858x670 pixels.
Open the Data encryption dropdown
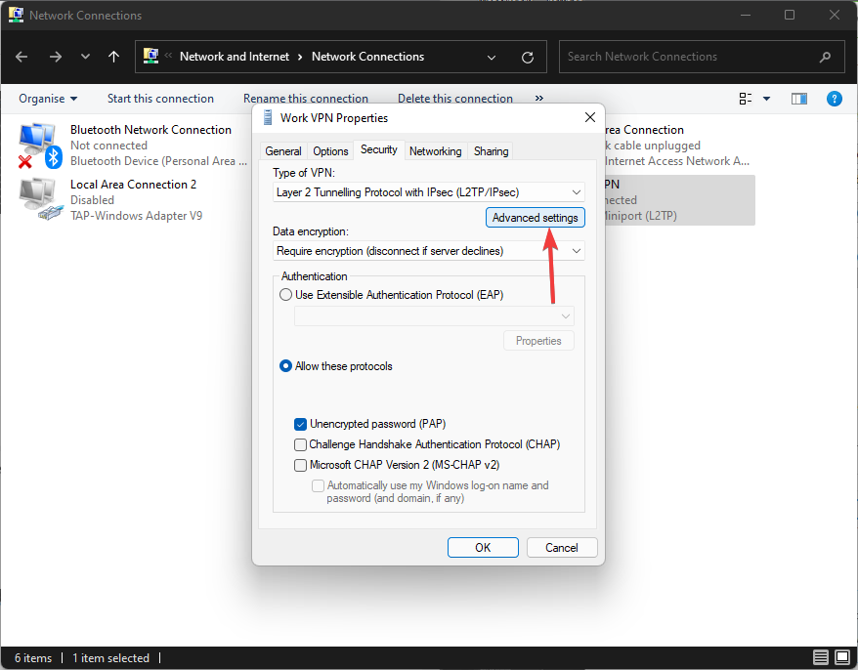pos(429,251)
